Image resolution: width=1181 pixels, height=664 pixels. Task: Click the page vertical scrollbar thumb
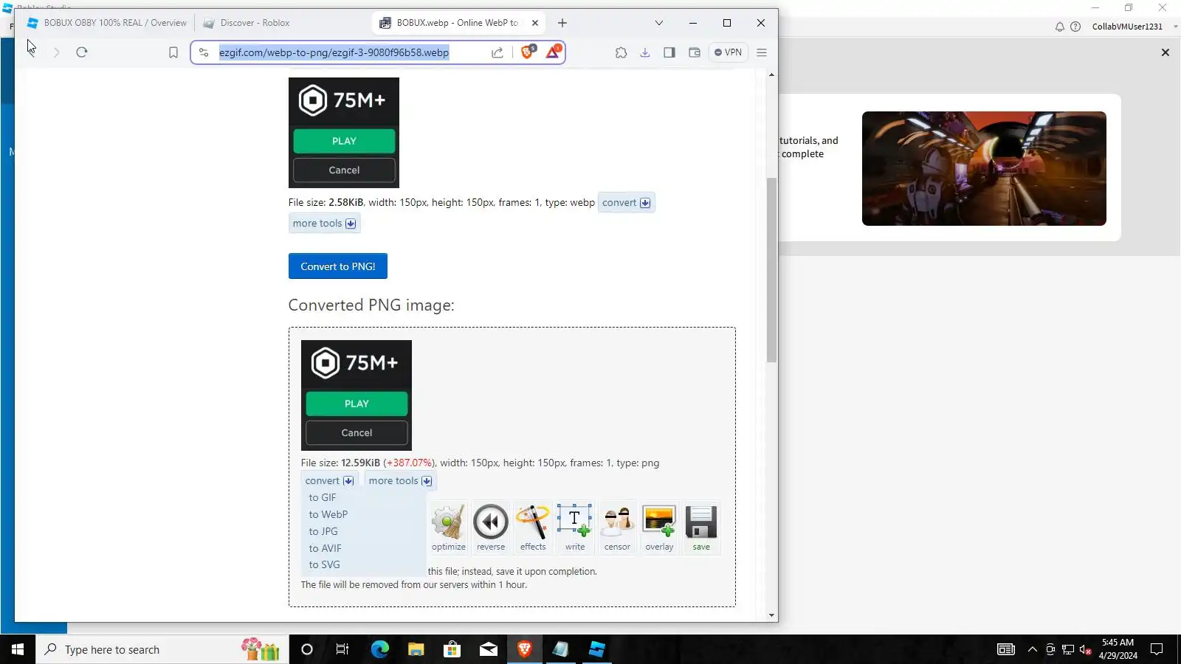771,270
